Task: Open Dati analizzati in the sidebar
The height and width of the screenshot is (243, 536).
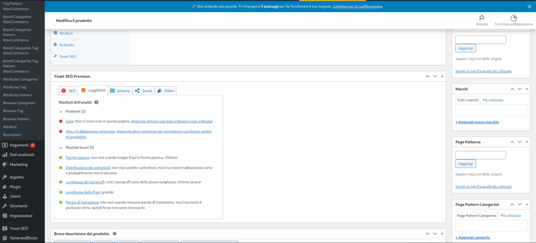Action: pos(22,154)
